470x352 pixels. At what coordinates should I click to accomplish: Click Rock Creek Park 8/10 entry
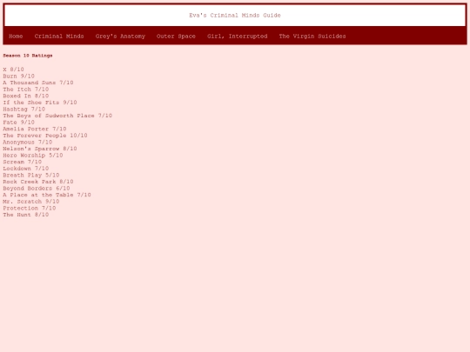click(x=38, y=182)
